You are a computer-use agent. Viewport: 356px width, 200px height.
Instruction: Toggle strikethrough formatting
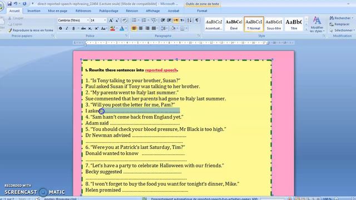[83, 28]
